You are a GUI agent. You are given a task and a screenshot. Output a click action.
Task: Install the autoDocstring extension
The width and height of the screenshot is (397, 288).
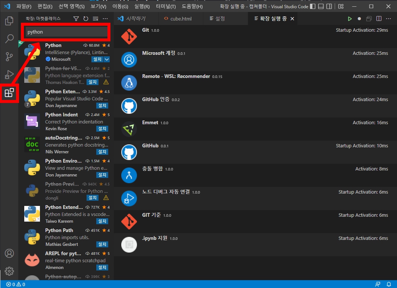pyautogui.click(x=102, y=152)
